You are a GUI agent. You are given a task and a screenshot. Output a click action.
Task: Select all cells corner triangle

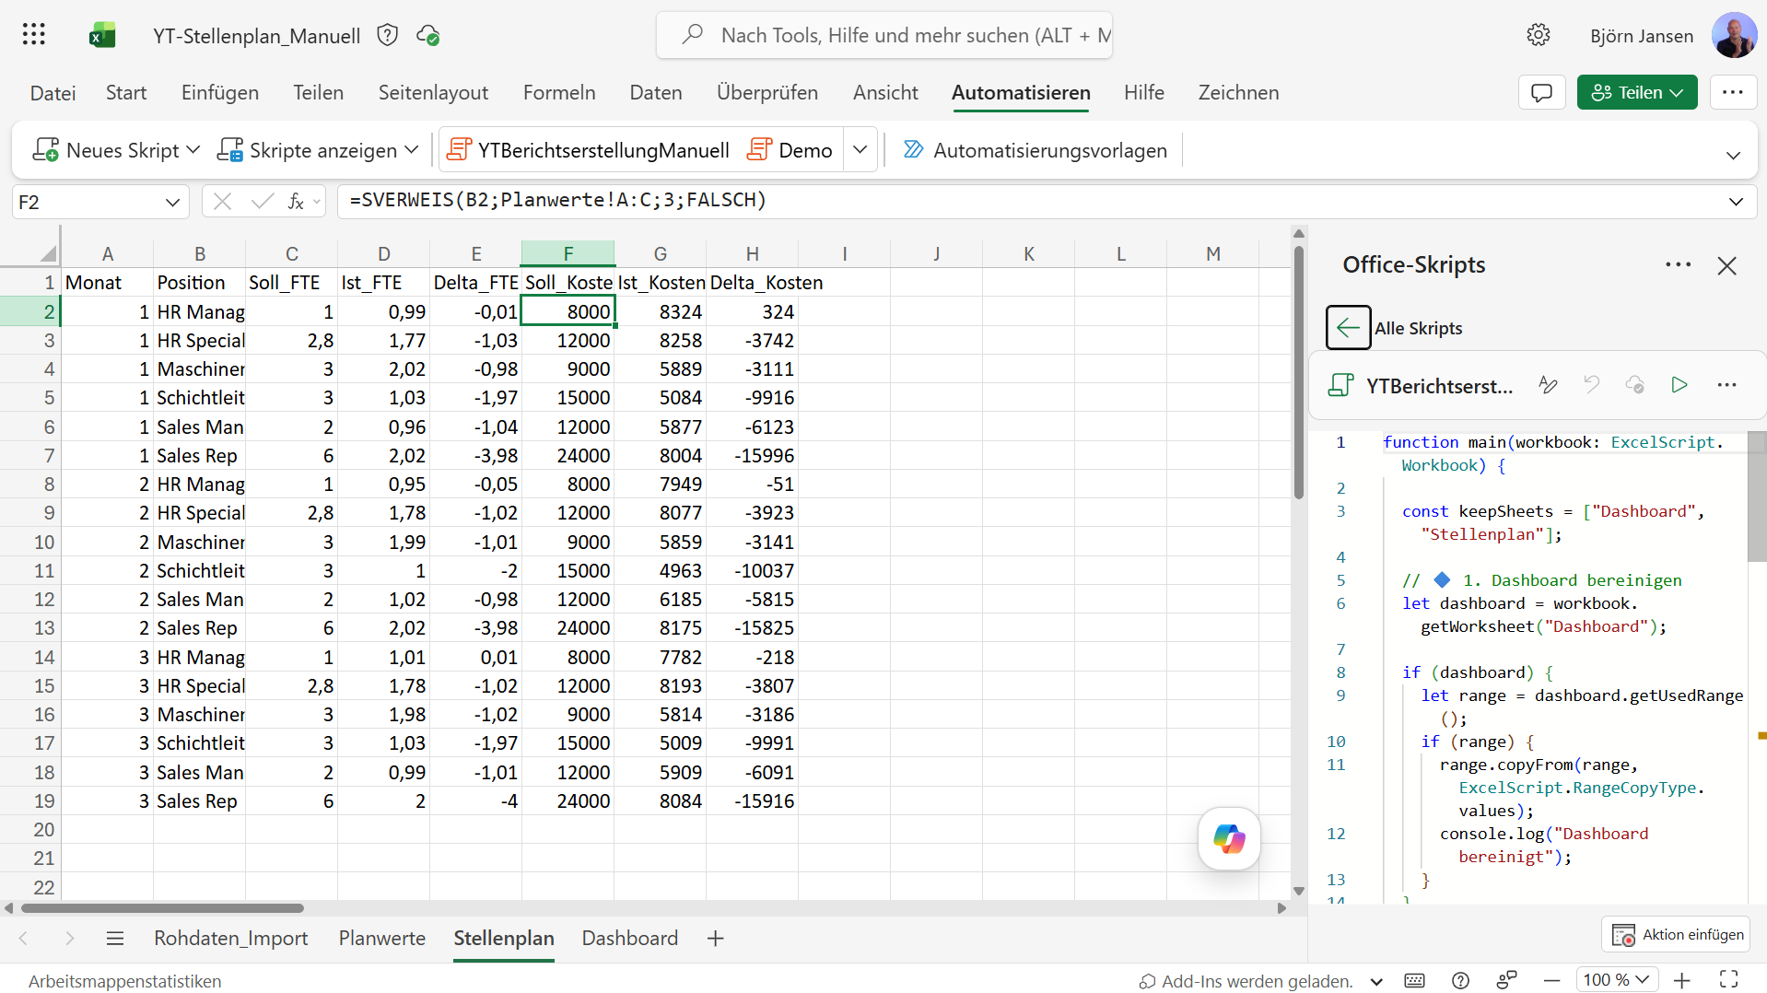(x=49, y=253)
